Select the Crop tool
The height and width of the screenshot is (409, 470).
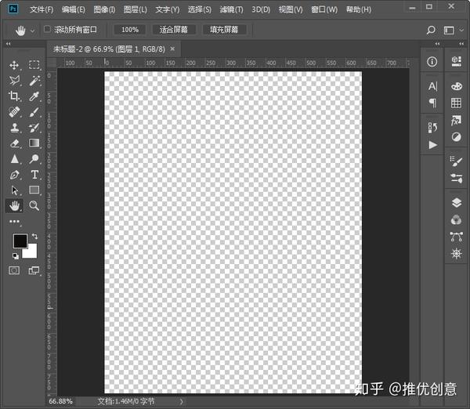click(14, 96)
